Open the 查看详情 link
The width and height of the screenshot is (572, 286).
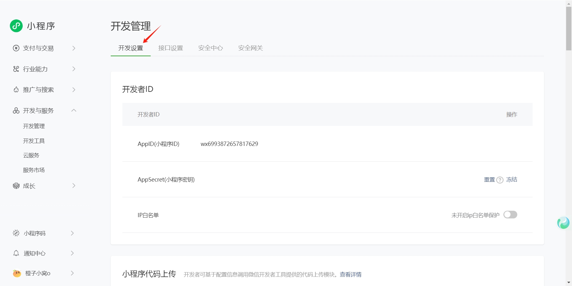point(351,275)
